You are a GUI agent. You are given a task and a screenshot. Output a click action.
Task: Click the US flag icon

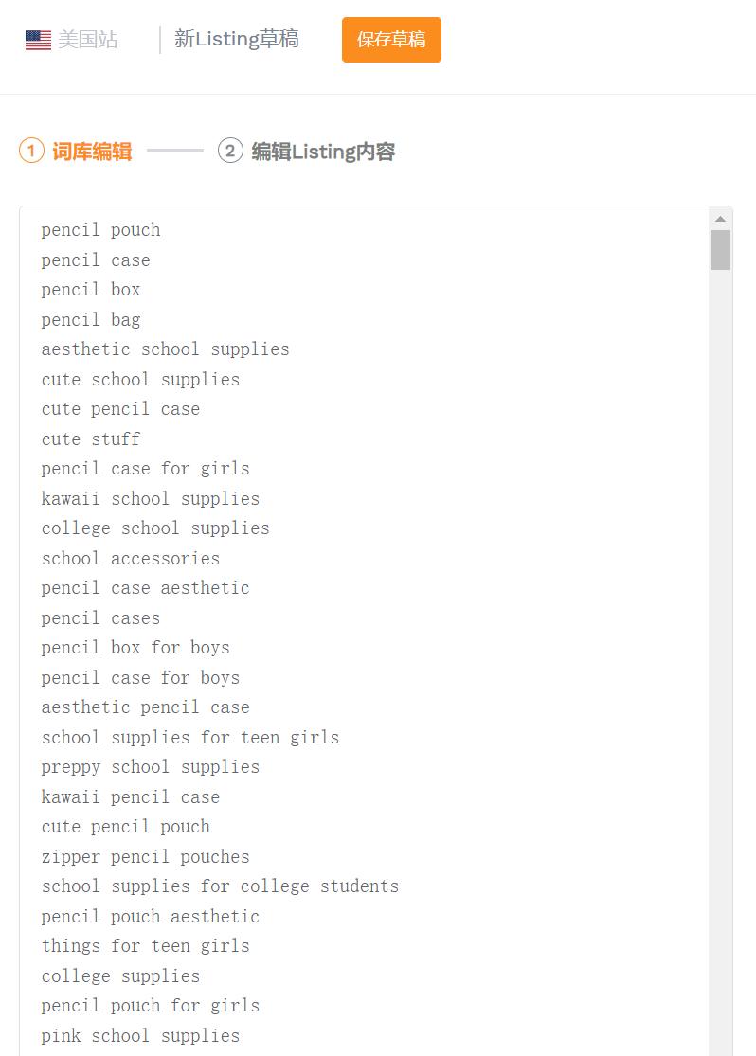[x=38, y=40]
